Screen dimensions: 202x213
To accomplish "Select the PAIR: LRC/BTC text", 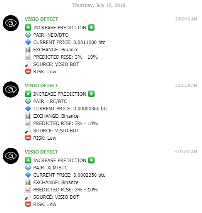I will point(50,101).
